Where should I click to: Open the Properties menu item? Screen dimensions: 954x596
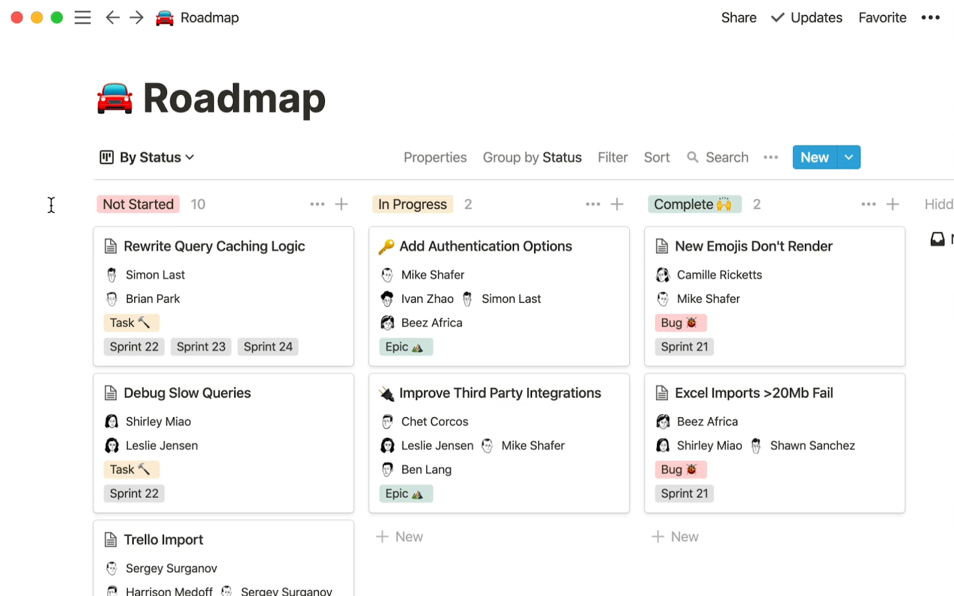pyautogui.click(x=435, y=157)
